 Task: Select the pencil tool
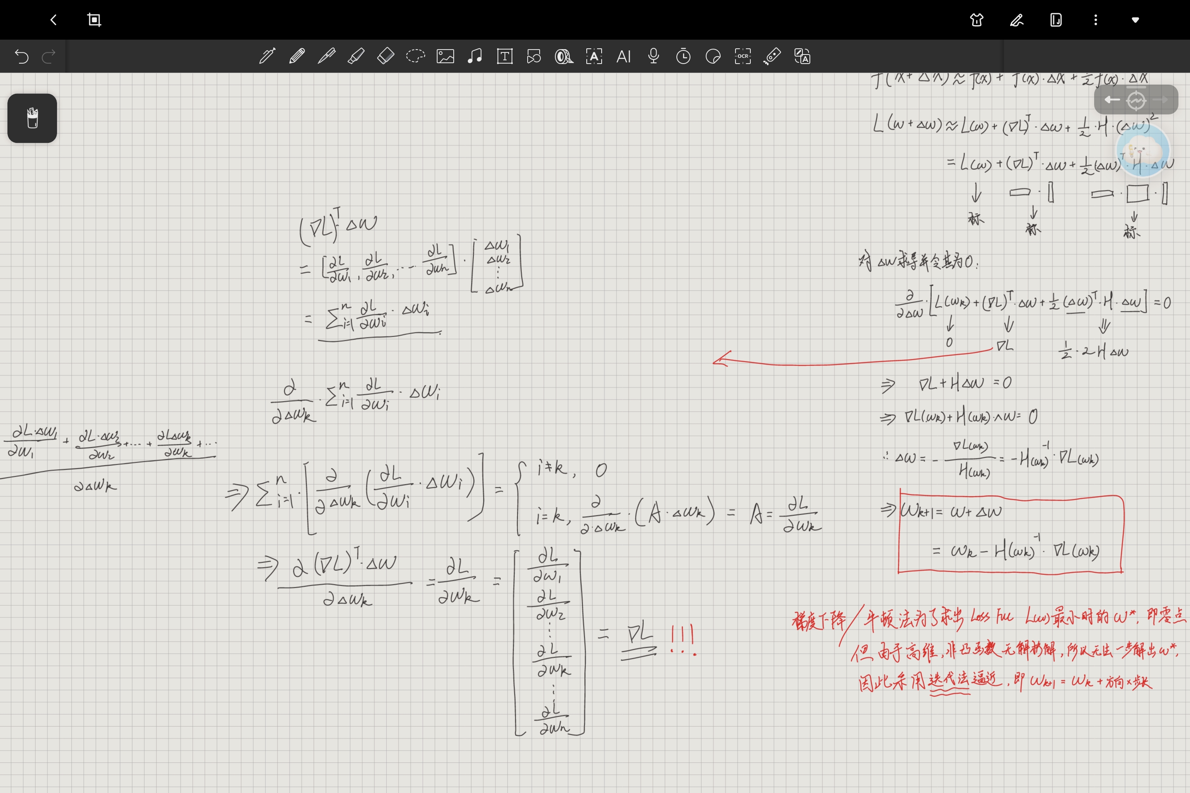click(297, 56)
